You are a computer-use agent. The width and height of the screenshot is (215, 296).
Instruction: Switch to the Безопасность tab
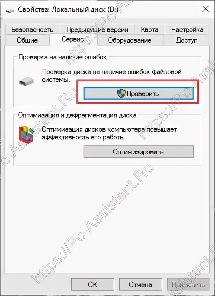(32, 30)
